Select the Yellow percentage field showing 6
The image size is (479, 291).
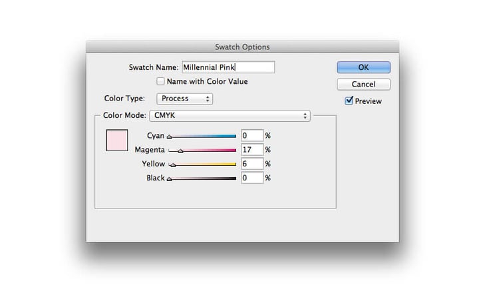point(252,163)
